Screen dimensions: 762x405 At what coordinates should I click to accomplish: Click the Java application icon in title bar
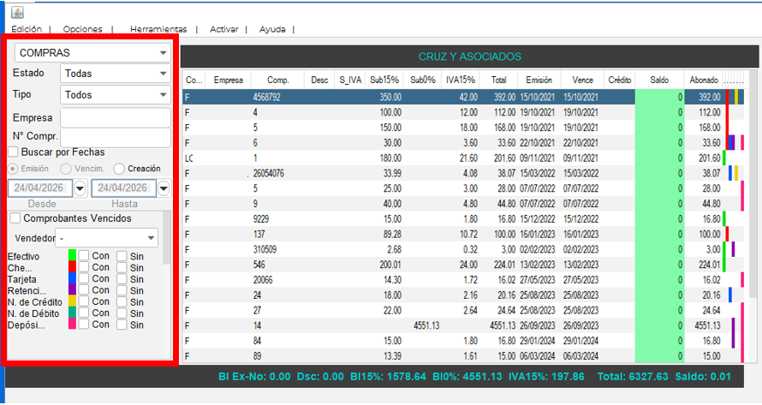point(17,12)
